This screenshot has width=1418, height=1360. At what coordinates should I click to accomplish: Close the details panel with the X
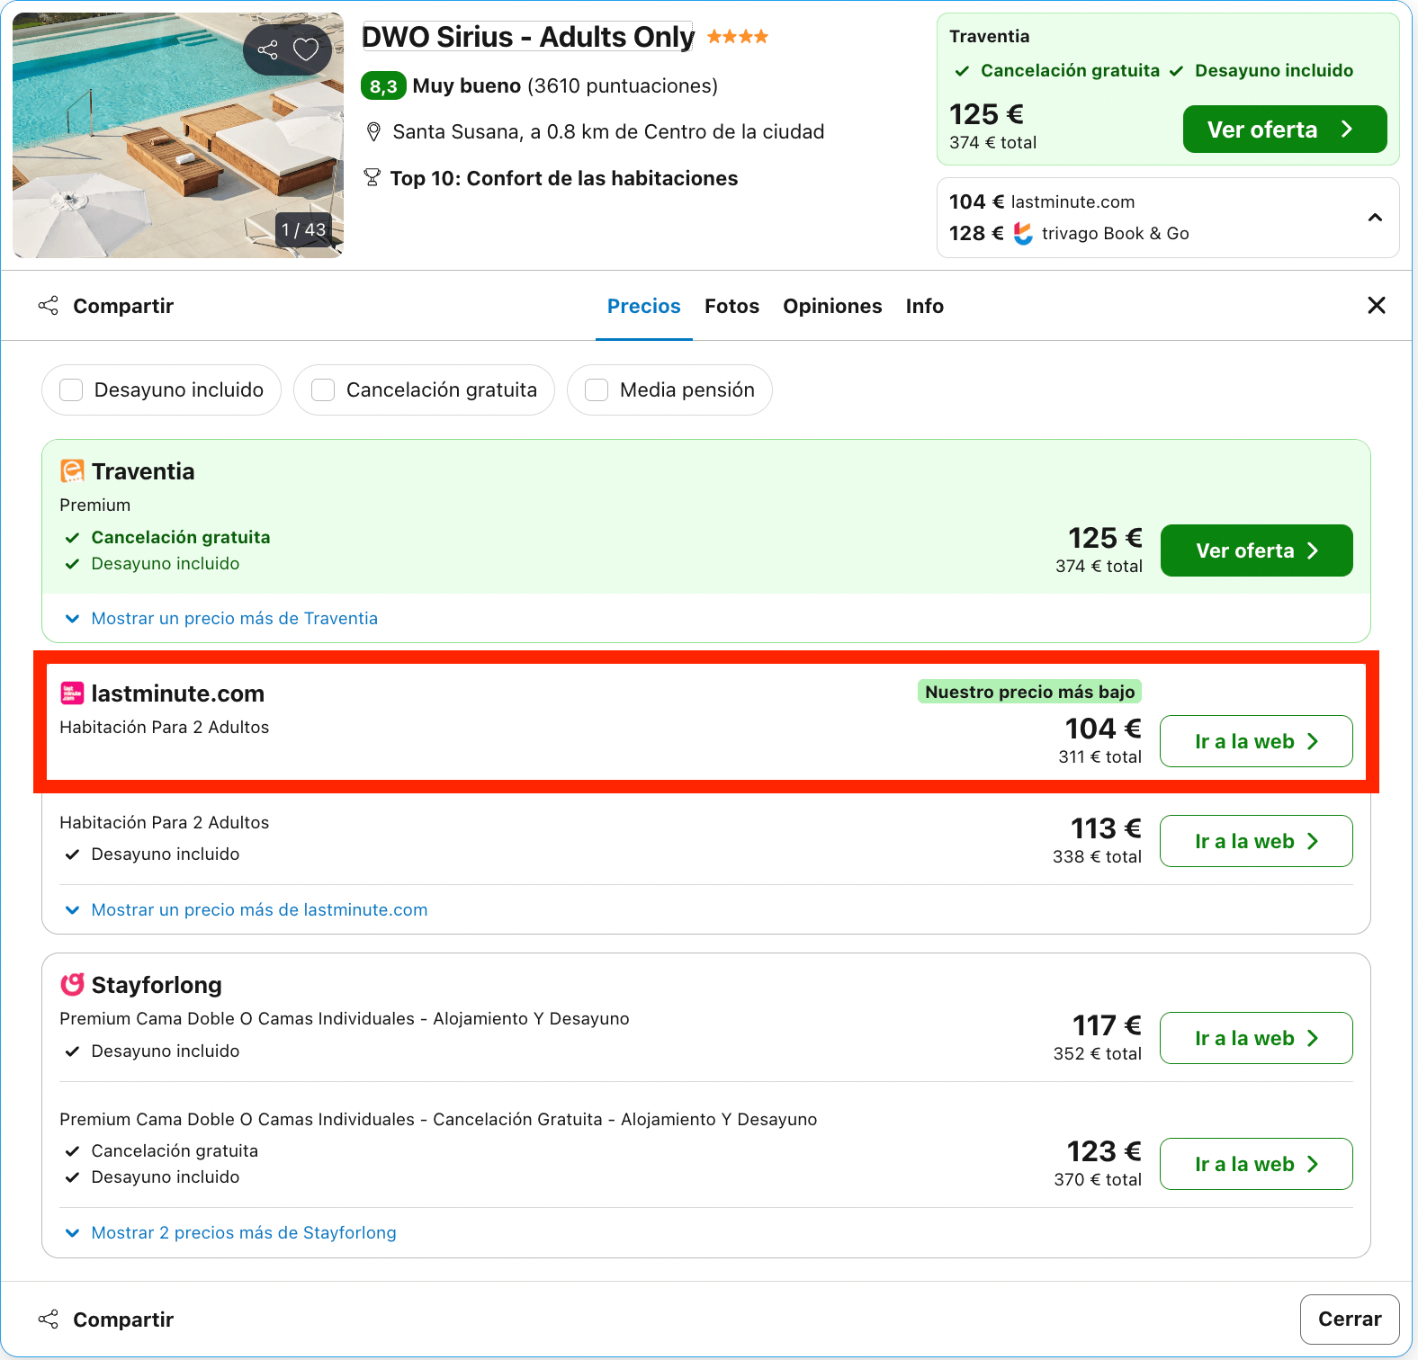(x=1377, y=306)
